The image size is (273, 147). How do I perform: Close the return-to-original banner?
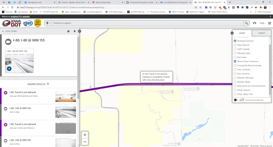click(x=270, y=17)
